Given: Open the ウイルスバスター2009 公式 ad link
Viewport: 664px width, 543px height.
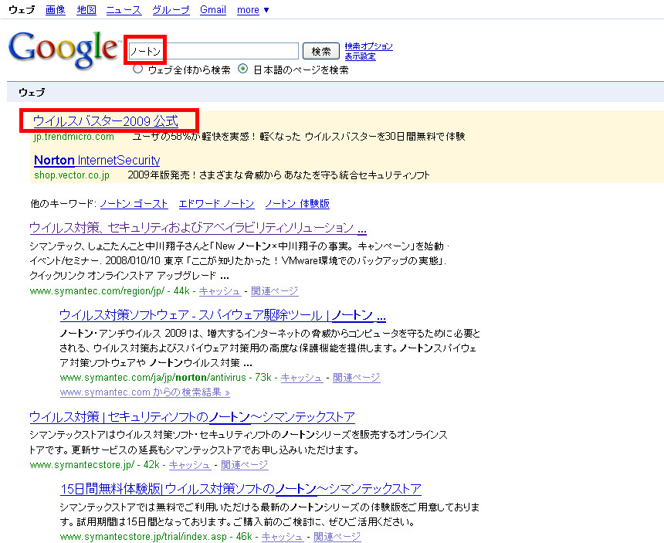Looking at the screenshot, I should click(106, 121).
